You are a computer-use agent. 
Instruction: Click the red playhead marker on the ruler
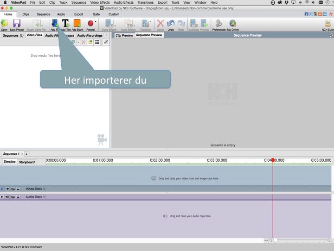click(273, 160)
